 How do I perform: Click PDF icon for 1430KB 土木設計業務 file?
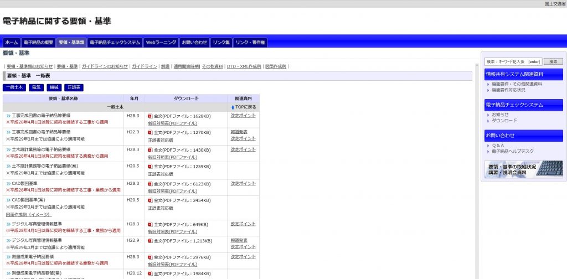click(x=150, y=150)
